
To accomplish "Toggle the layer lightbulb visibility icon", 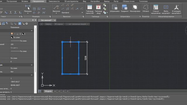I will [x=12, y=34].
